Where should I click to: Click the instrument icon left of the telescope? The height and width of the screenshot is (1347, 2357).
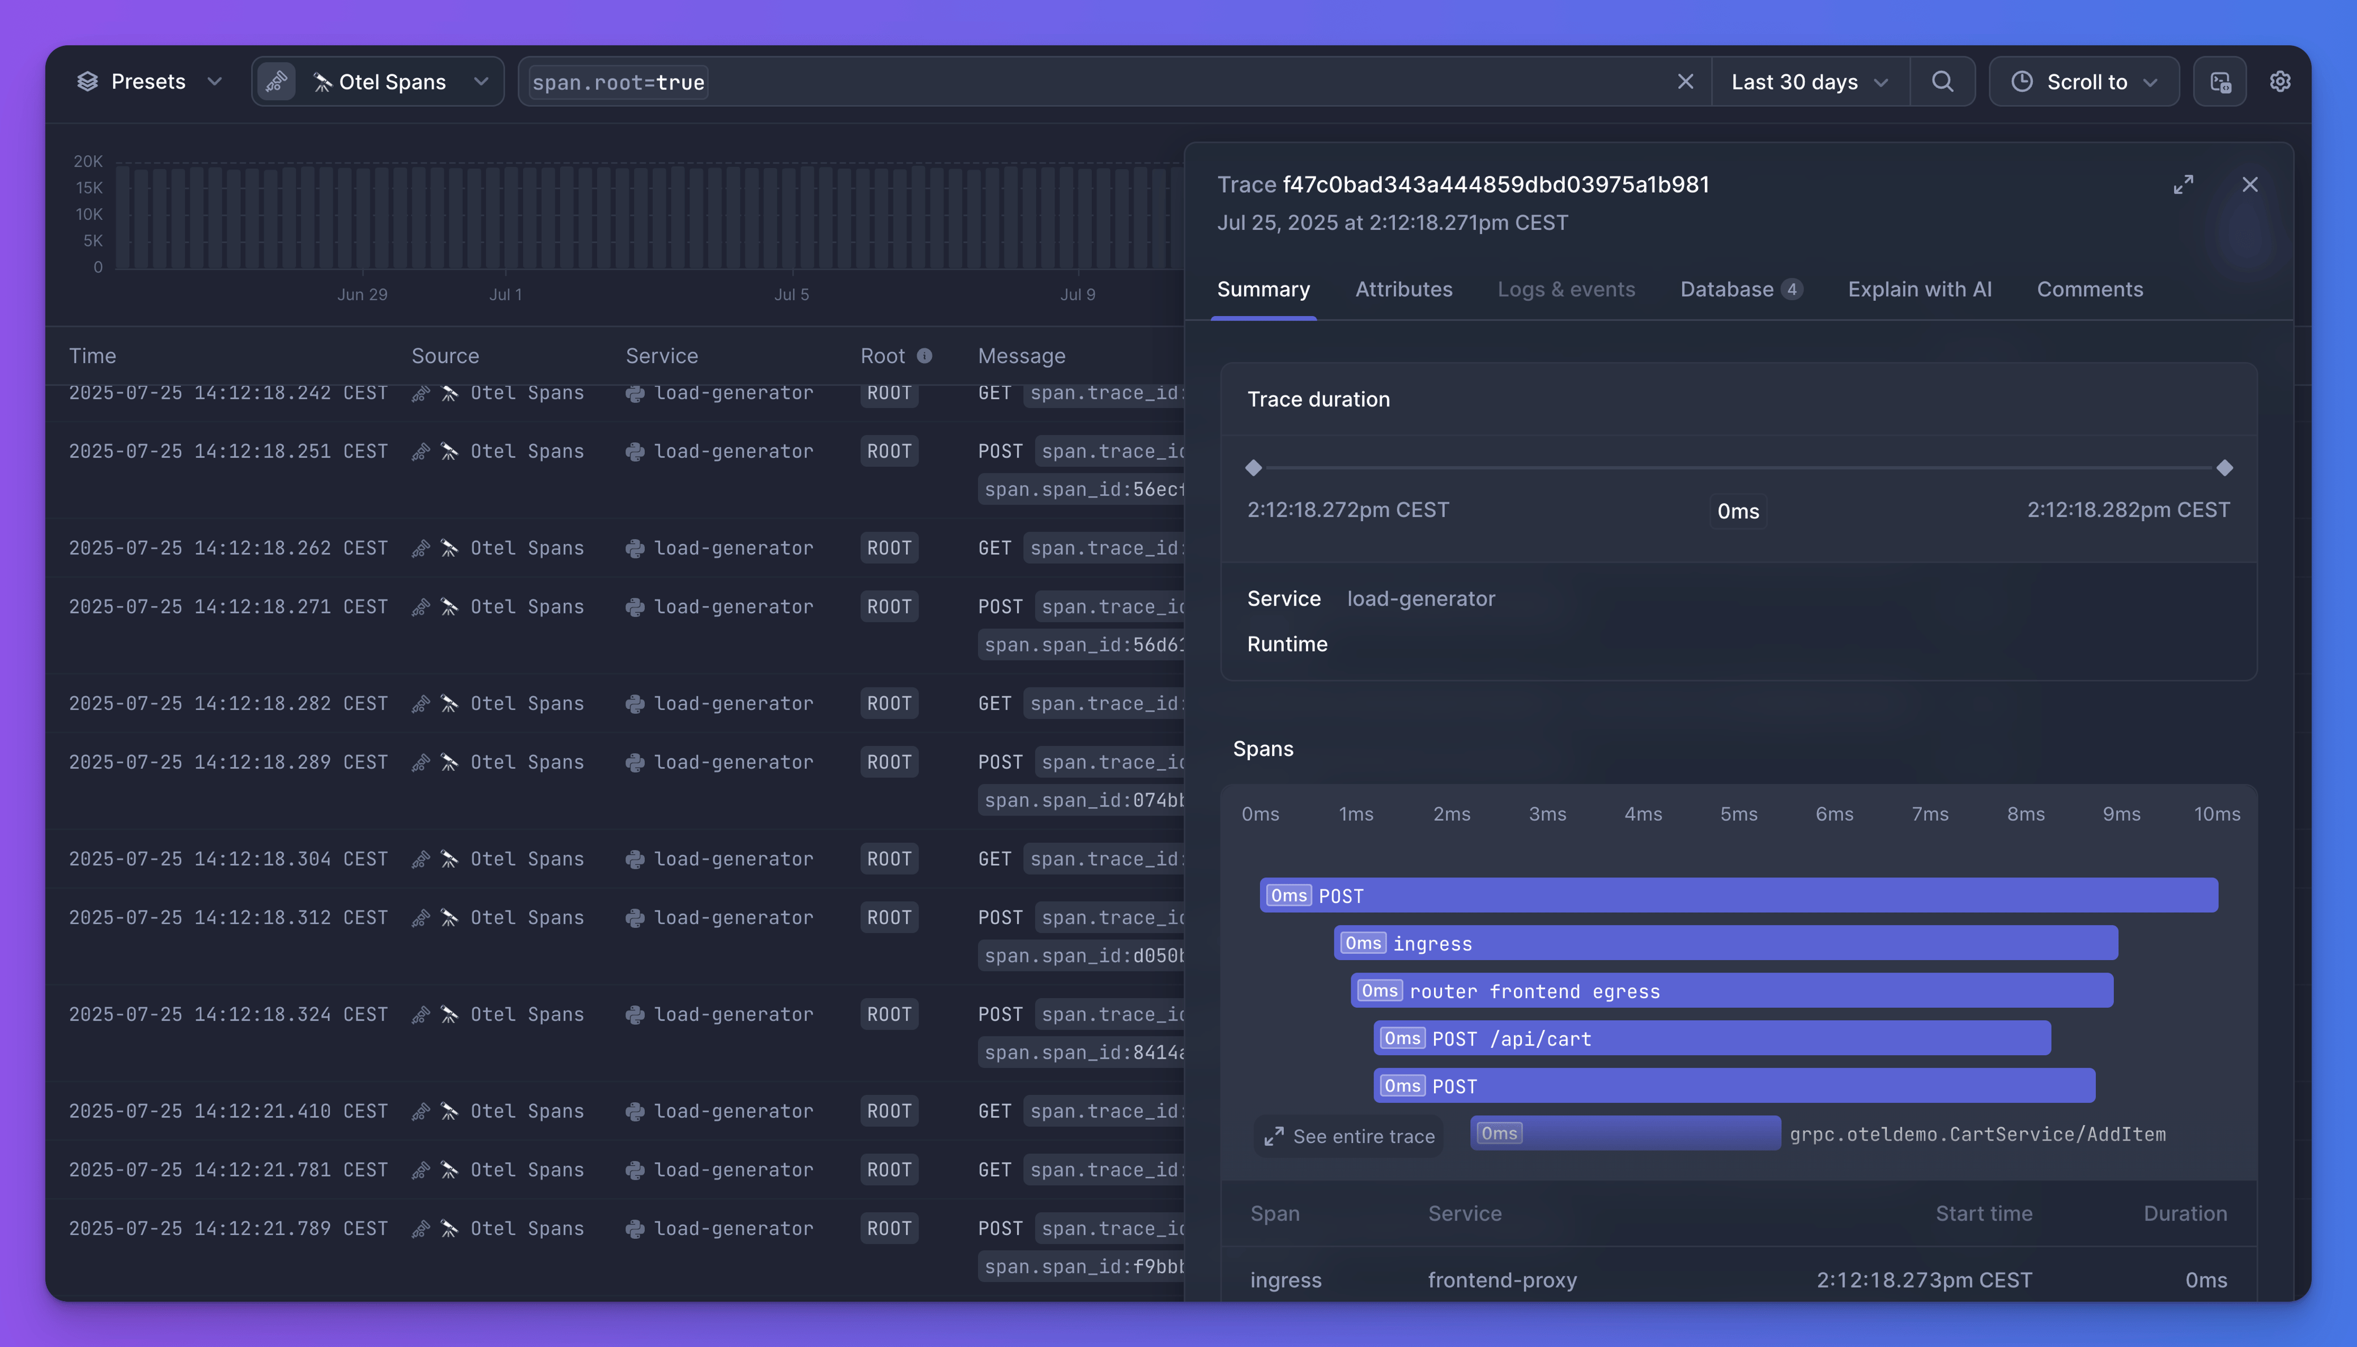point(276,82)
